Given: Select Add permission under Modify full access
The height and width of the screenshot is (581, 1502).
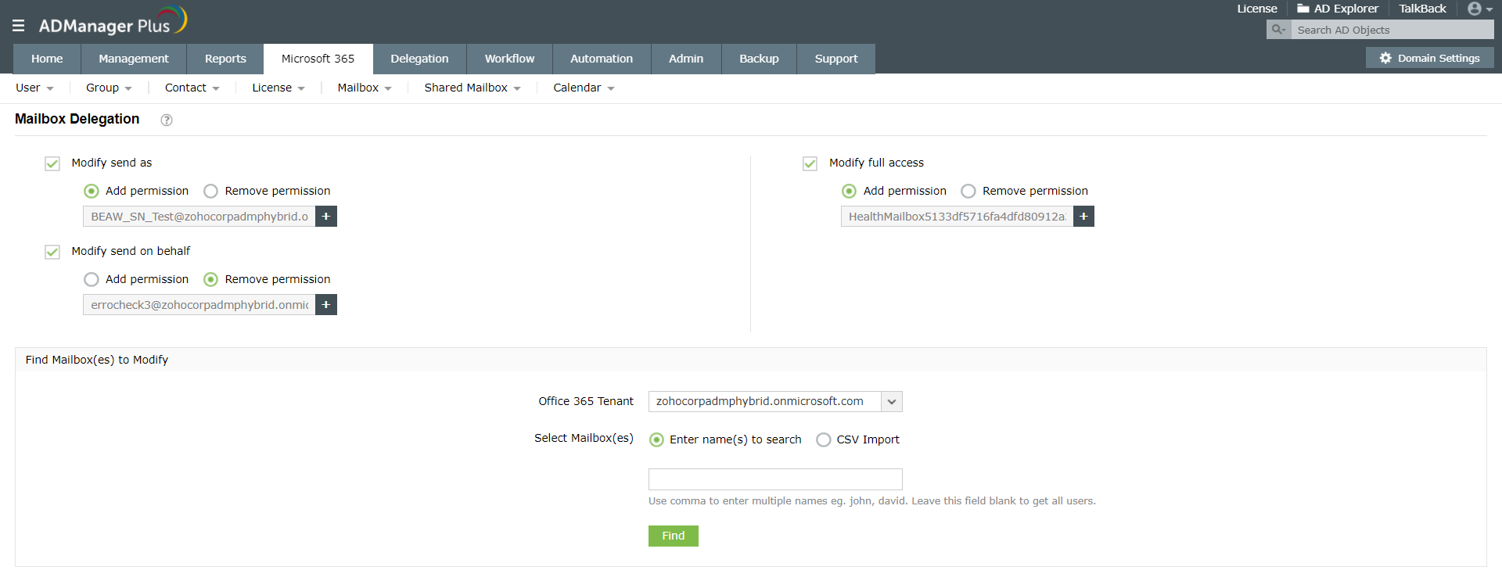Looking at the screenshot, I should pyautogui.click(x=849, y=191).
